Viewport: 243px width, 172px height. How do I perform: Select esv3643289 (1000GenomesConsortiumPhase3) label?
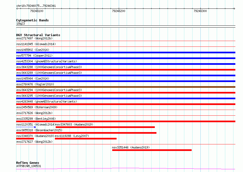(x=49, y=73)
